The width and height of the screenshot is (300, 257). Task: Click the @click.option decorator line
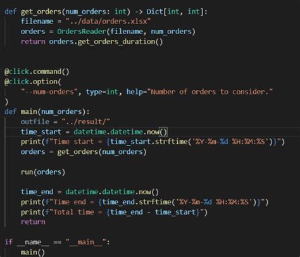click(33, 82)
